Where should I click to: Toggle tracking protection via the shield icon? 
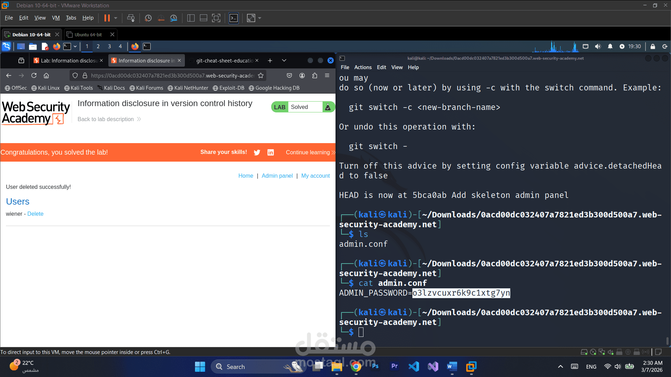pos(75,75)
